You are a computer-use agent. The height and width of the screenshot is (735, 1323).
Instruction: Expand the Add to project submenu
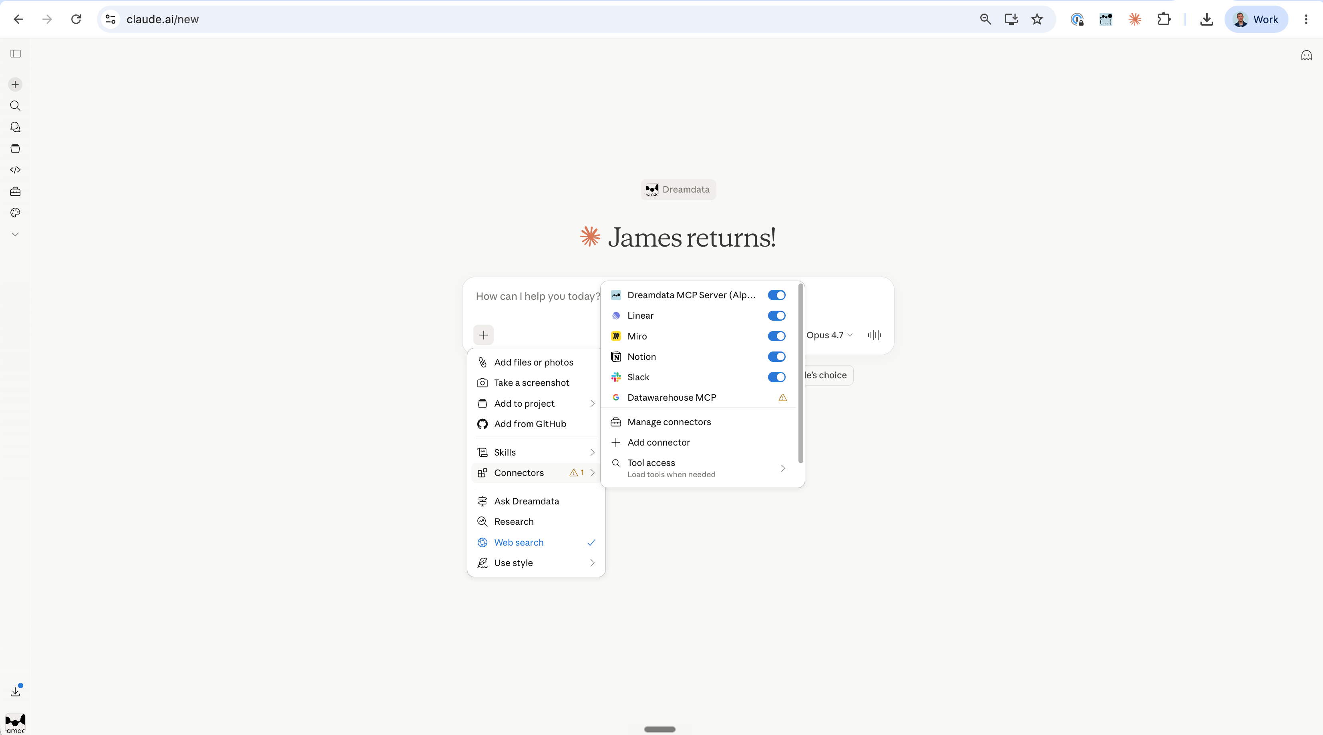click(536, 404)
